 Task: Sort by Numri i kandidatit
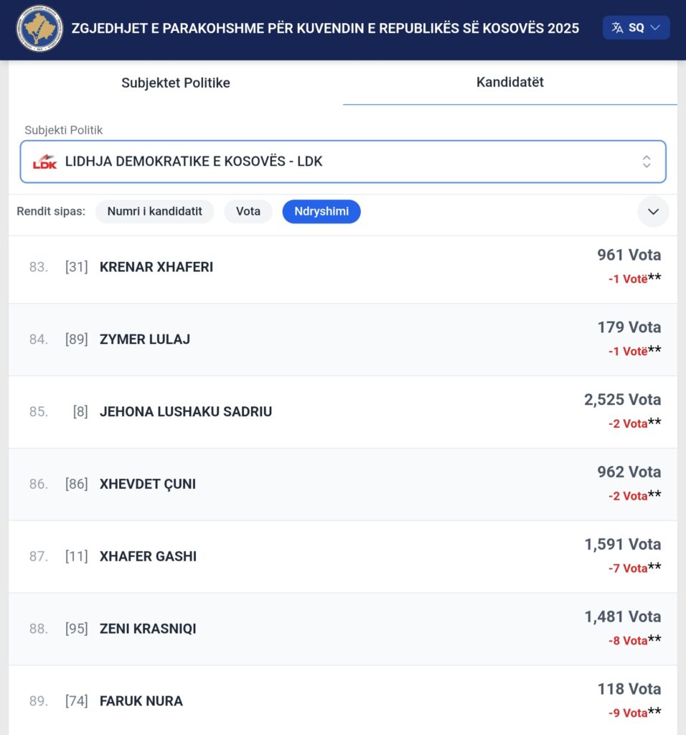(154, 212)
